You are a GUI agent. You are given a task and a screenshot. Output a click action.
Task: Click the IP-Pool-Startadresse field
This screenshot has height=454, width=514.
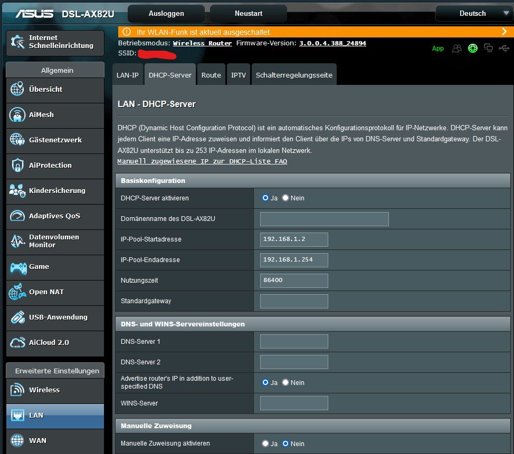[294, 239]
